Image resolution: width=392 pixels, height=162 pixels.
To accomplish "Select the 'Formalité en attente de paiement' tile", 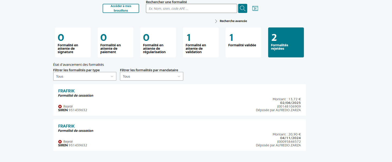I will pyautogui.click(x=115, y=42).
